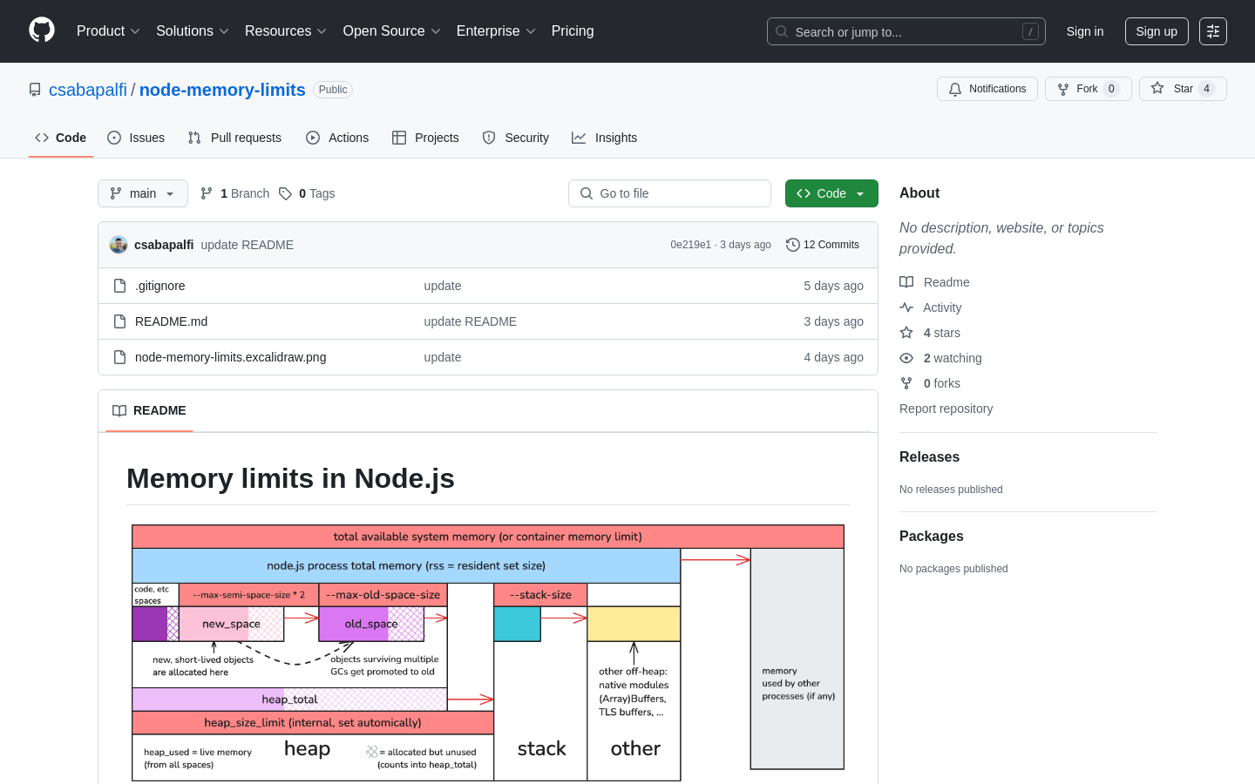This screenshot has height=784, width=1255.
Task: Click the file icon beside .gitignore
Action: point(120,286)
